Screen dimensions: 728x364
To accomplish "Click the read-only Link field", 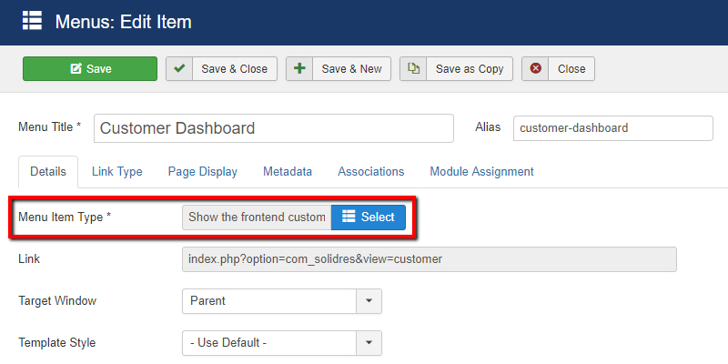I will (430, 259).
